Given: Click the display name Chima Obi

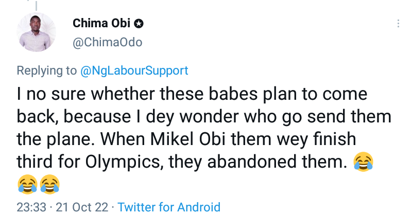Looking at the screenshot, I should 102,24.
